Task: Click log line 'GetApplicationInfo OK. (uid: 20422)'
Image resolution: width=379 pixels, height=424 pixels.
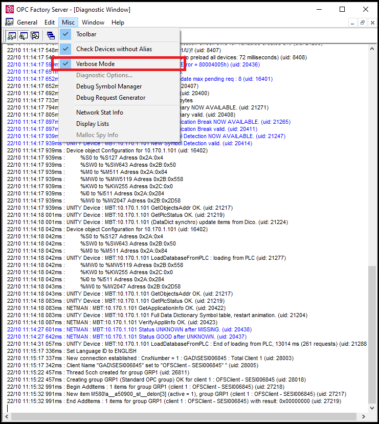Action: (116, 308)
